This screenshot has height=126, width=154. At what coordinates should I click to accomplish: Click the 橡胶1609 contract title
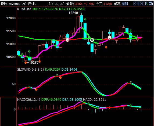(x=7, y=4)
